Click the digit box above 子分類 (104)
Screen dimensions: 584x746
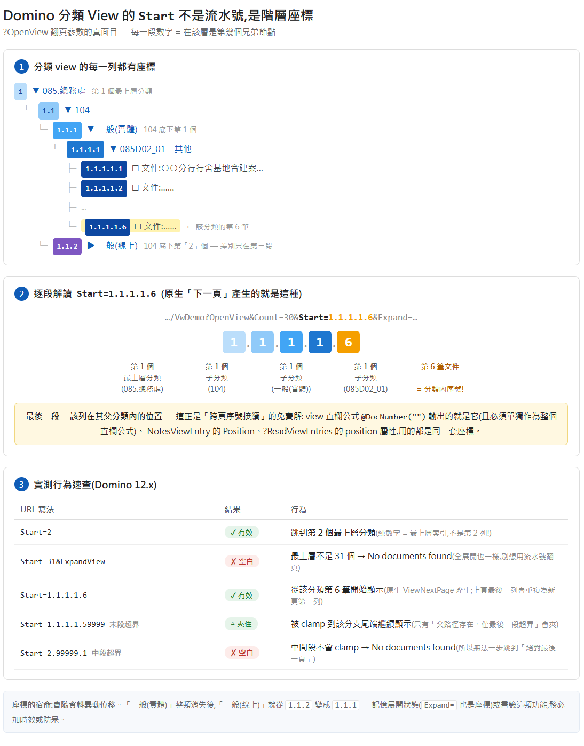(262, 342)
